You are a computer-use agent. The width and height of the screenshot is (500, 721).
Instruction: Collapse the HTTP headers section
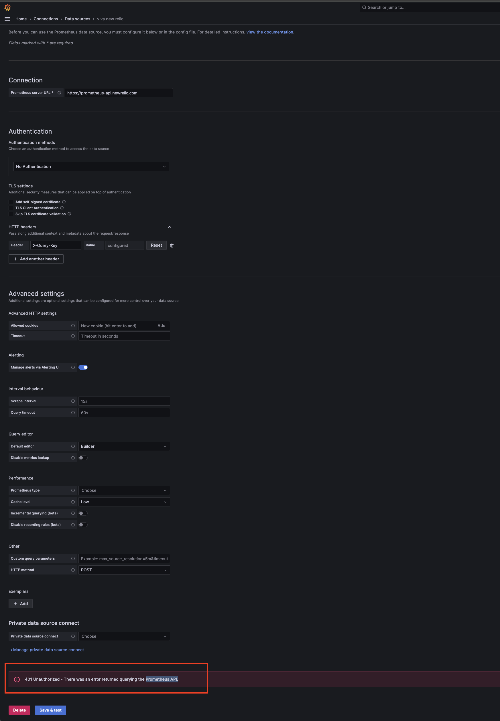tap(170, 227)
